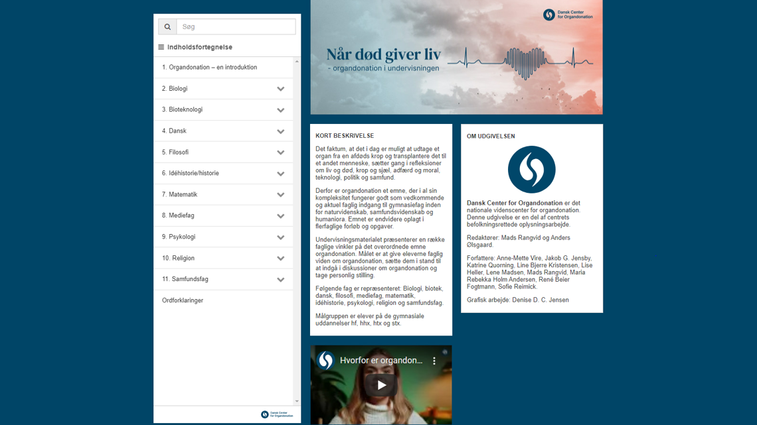Expand the 2. Biologi chapter
Image resolution: width=757 pixels, height=425 pixels.
pos(280,89)
